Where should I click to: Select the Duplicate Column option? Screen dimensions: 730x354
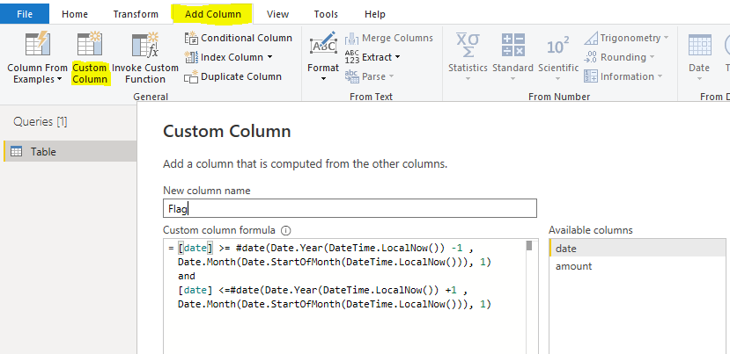pyautogui.click(x=232, y=76)
